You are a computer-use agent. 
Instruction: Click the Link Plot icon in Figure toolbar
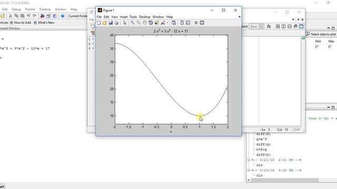[174, 23]
